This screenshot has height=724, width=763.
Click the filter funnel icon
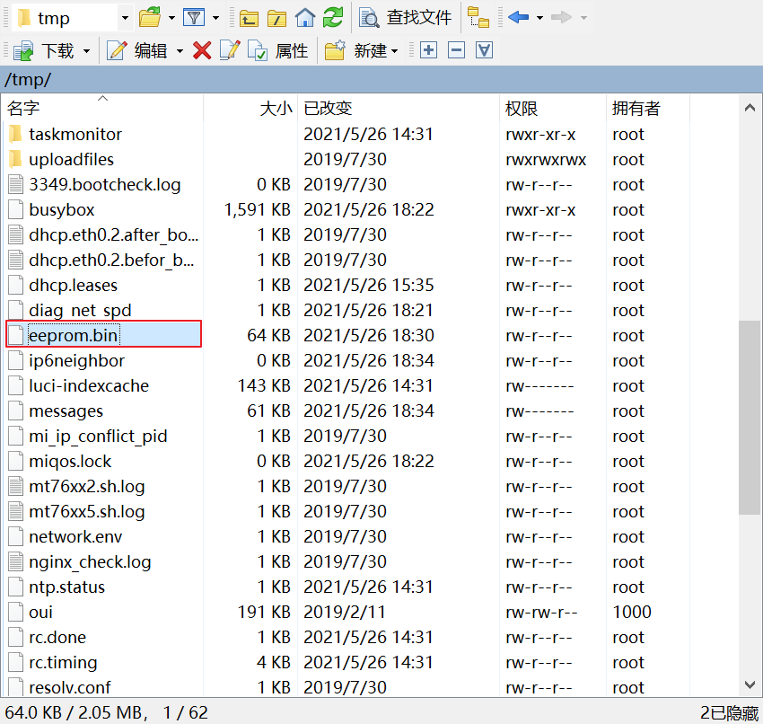(194, 18)
